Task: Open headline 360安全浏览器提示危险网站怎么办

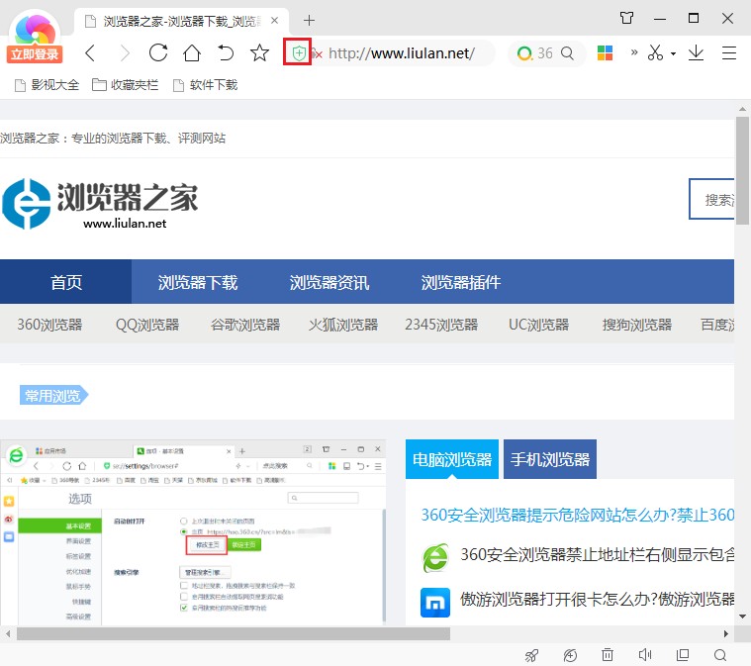Action: pos(578,515)
